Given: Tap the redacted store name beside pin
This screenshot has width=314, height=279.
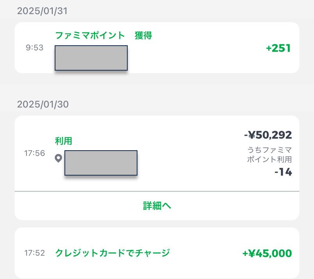Looking at the screenshot, I should (x=101, y=162).
